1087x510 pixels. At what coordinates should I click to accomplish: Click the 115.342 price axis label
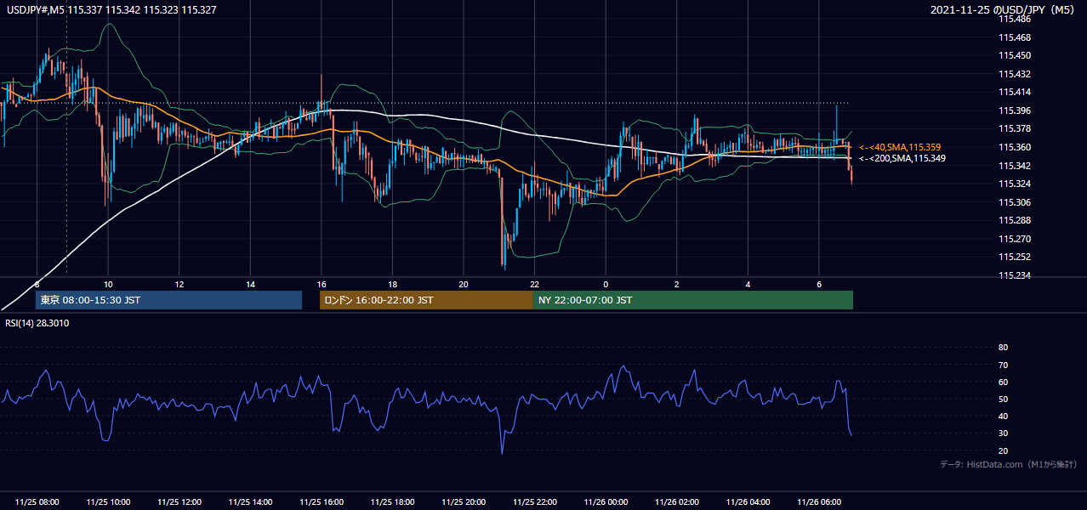coord(1014,166)
